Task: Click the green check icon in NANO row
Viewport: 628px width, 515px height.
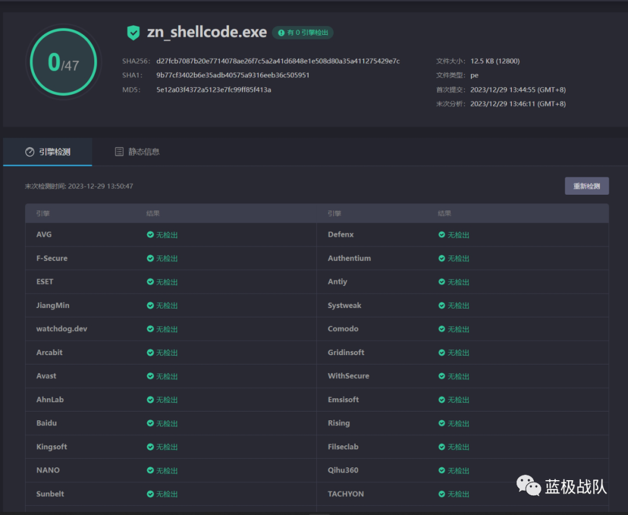Action: (150, 470)
